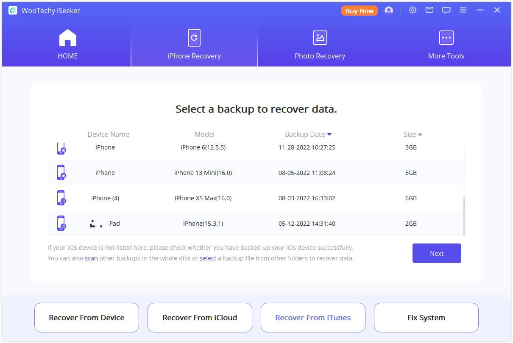This screenshot has width=513, height=343.
Task: Sort backups using the Backup Date arrow
Action: tap(330, 134)
